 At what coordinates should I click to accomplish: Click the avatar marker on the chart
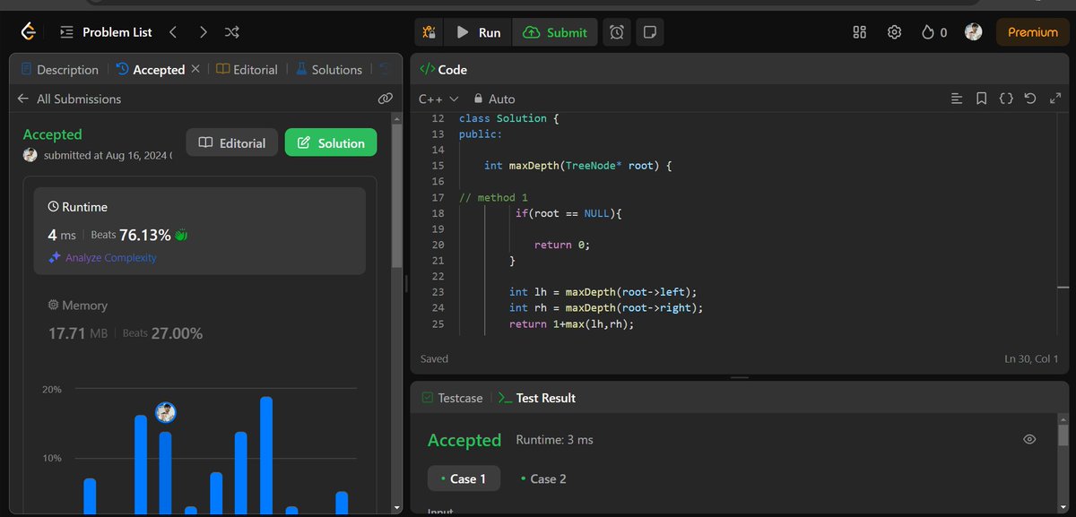click(x=165, y=412)
